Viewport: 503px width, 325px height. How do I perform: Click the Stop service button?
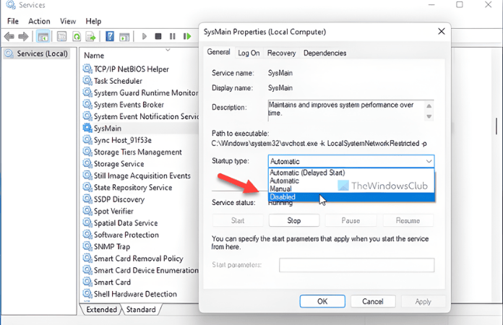pyautogui.click(x=293, y=220)
